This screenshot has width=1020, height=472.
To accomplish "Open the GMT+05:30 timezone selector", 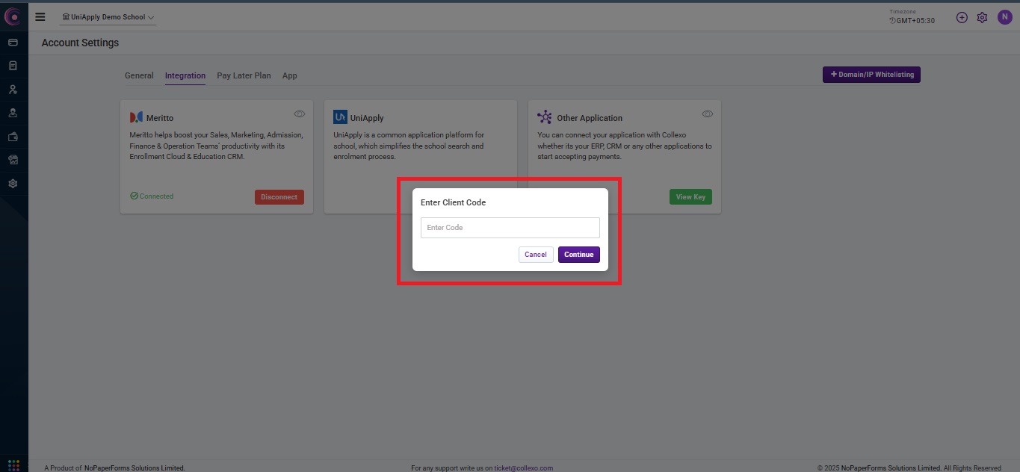I will pyautogui.click(x=912, y=20).
